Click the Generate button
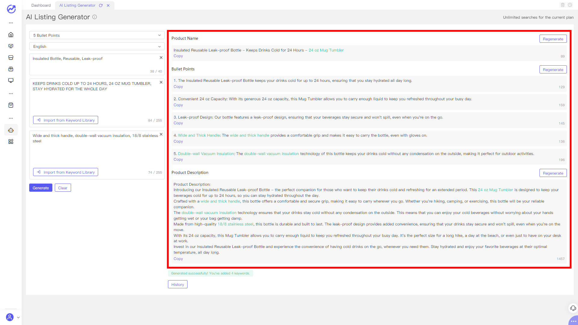The width and height of the screenshot is (578, 325). (x=41, y=188)
